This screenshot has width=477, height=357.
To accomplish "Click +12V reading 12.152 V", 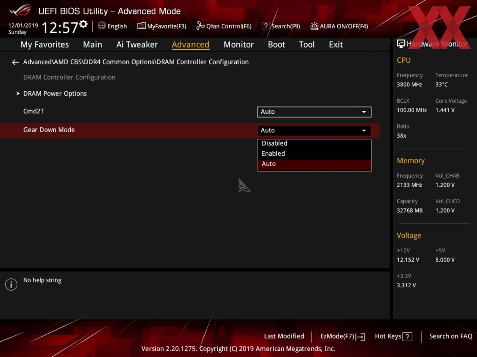I will (x=408, y=260).
